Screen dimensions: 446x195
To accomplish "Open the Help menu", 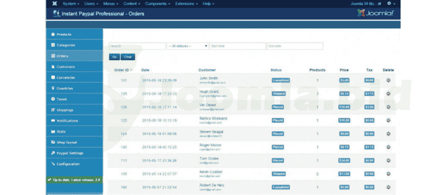I will point(208,4).
